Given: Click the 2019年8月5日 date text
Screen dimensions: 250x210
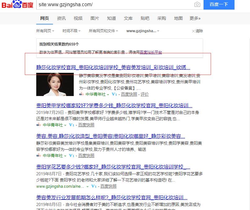Looking at the screenshot, I should click(49, 204).
